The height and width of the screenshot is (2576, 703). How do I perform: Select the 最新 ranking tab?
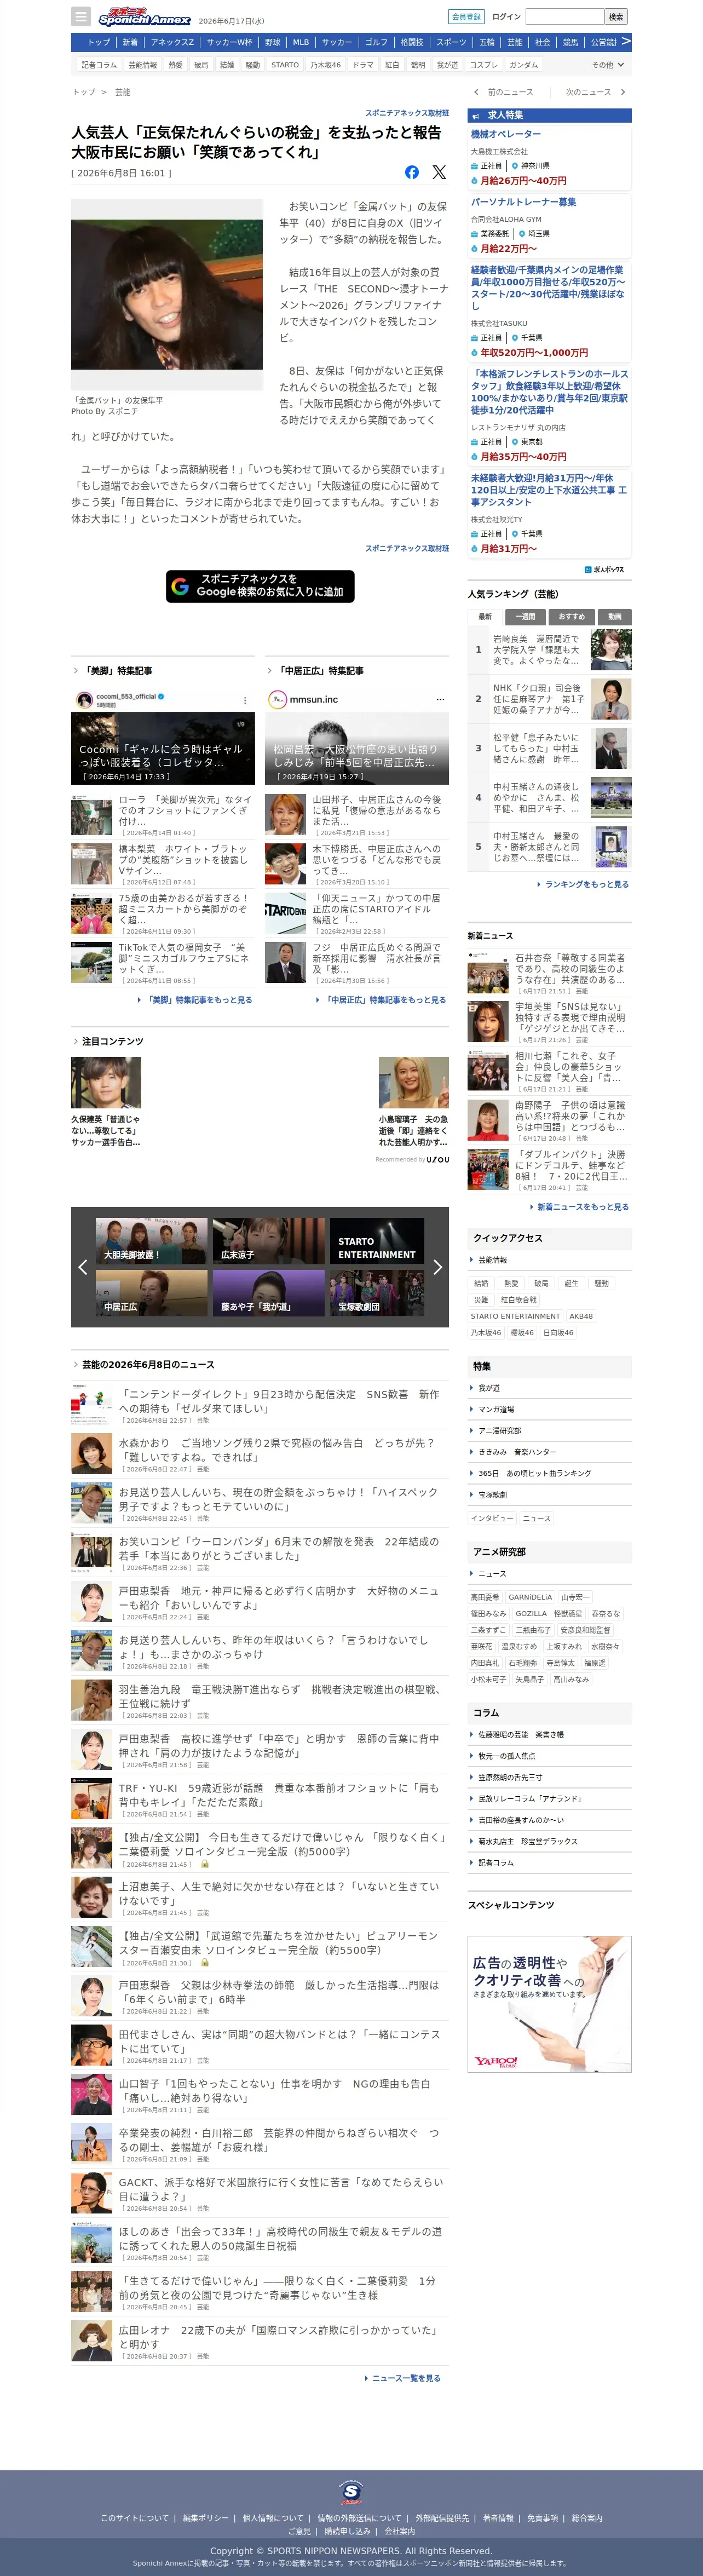(x=485, y=617)
